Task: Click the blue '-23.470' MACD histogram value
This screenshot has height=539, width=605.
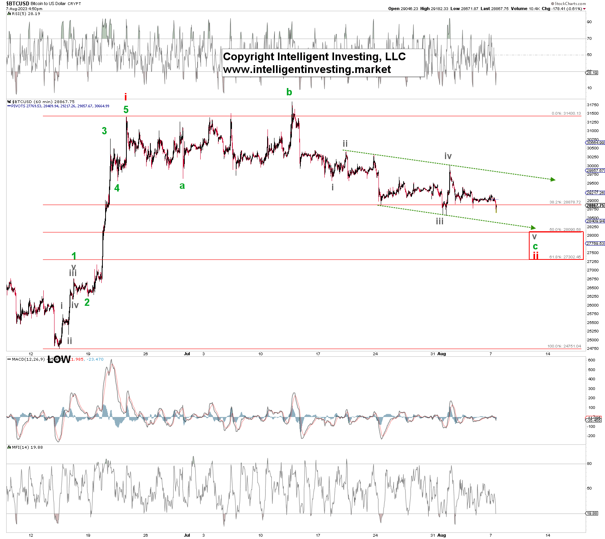Action: [95, 359]
